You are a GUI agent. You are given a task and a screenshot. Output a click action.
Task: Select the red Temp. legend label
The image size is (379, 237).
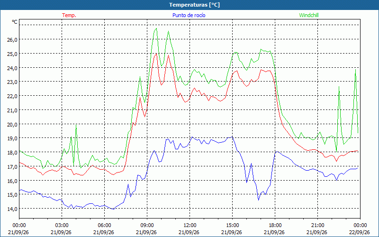pyautogui.click(x=69, y=15)
